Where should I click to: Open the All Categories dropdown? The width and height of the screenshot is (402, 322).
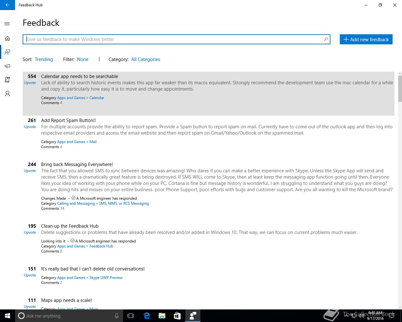145,59
